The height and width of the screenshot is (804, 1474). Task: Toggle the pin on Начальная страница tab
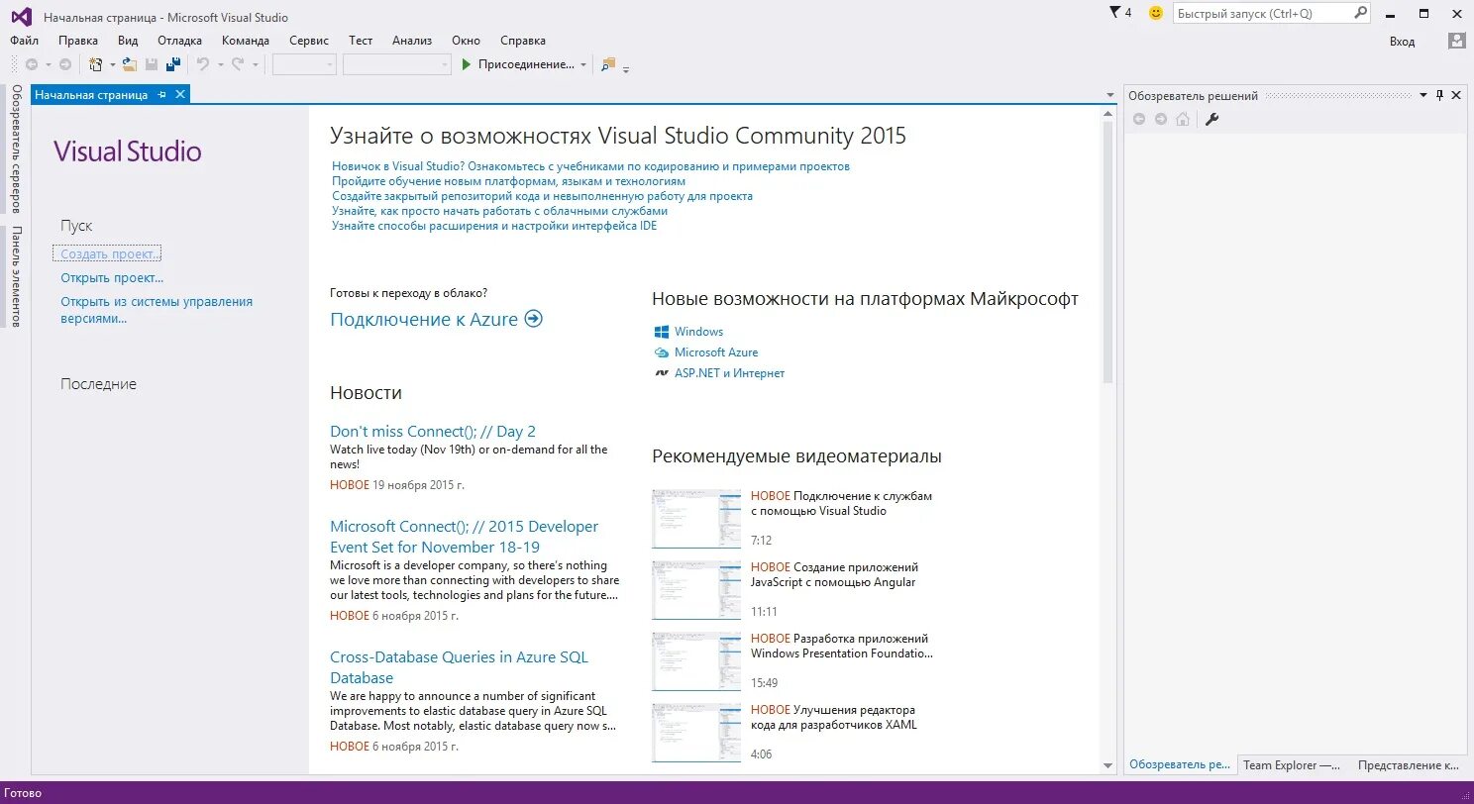coord(162,94)
